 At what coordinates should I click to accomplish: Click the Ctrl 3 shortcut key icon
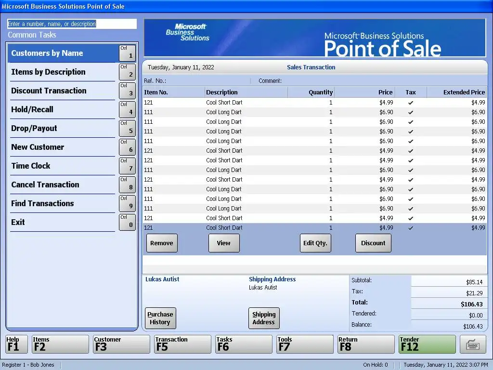(127, 91)
